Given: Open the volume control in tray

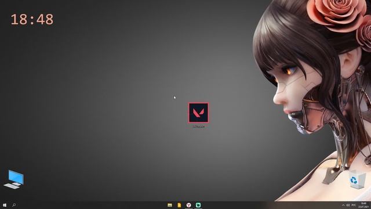Looking at the screenshot, I should pyautogui.click(x=348, y=205).
